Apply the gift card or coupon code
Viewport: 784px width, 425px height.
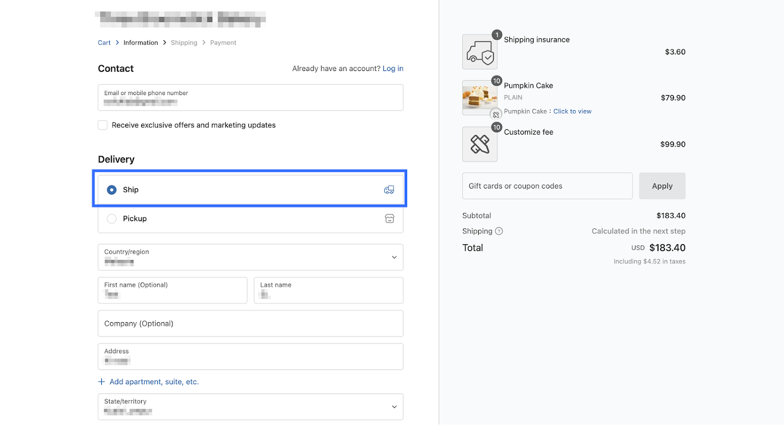pos(662,186)
